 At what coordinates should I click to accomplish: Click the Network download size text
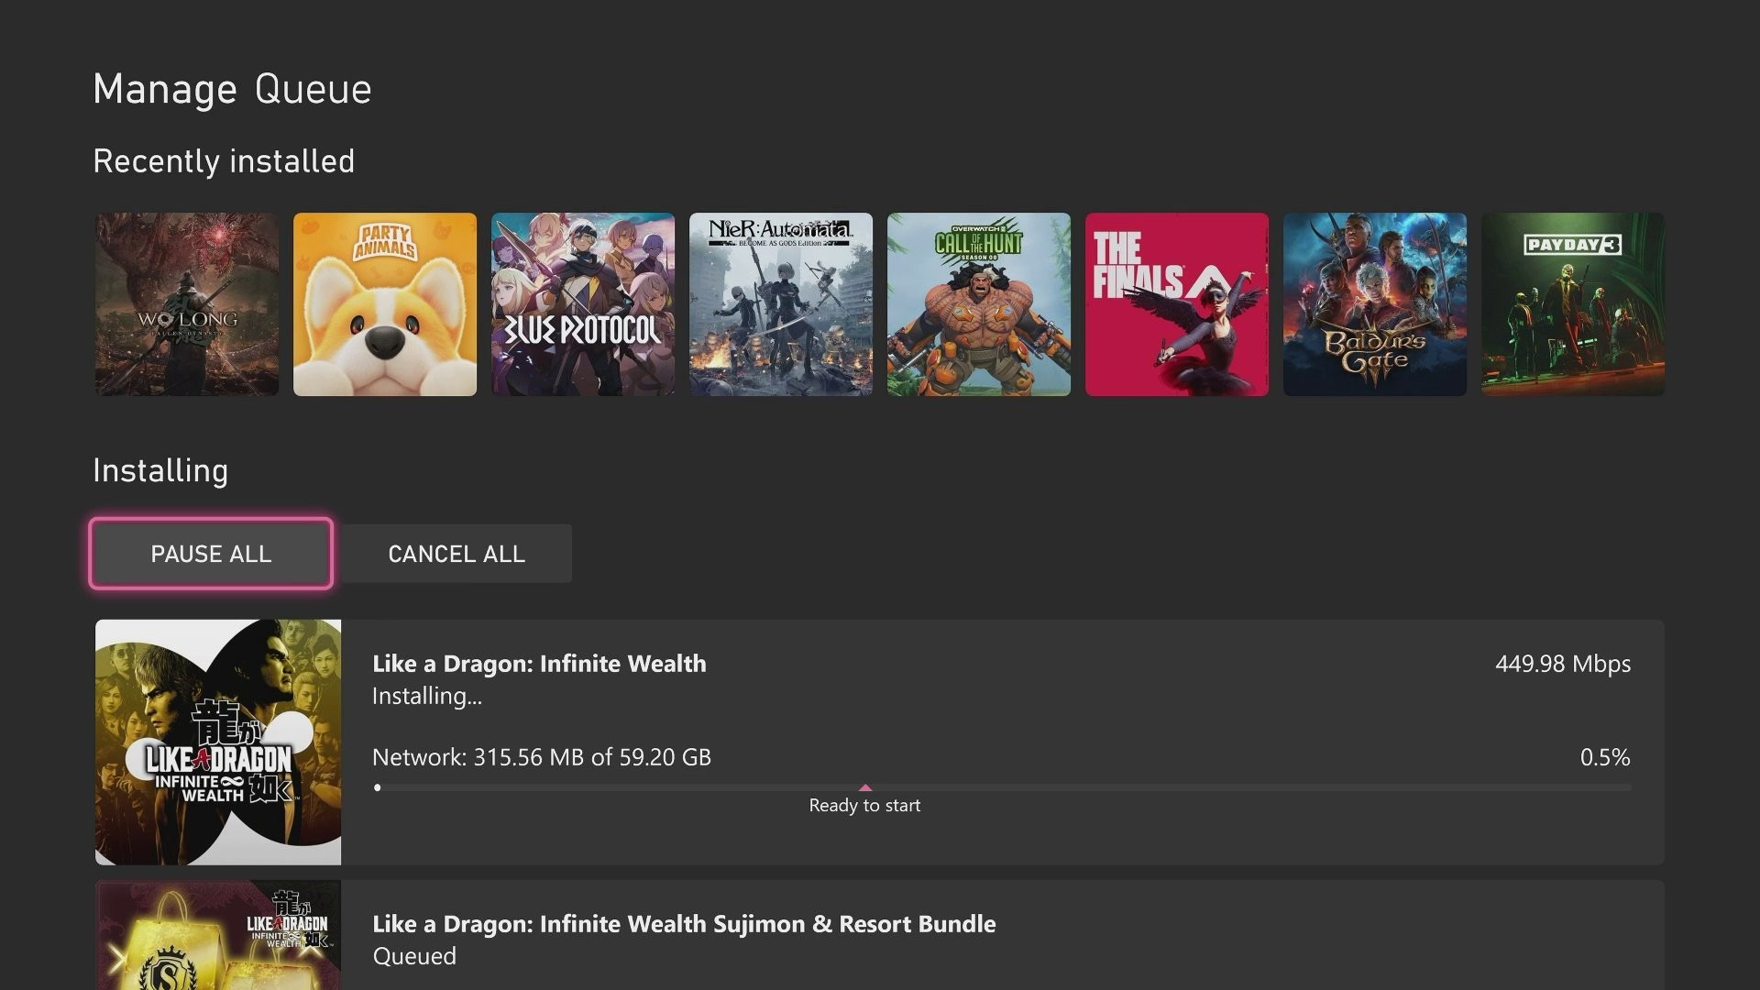[541, 757]
